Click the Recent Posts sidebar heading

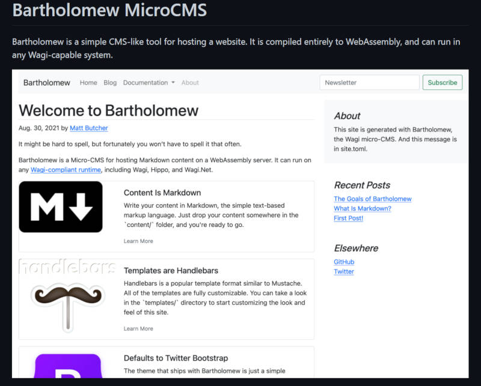[x=362, y=185]
